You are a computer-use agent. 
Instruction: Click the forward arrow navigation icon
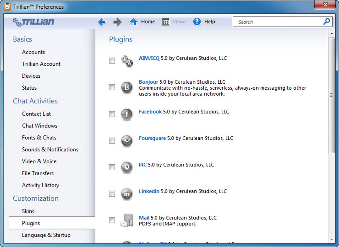(x=117, y=22)
